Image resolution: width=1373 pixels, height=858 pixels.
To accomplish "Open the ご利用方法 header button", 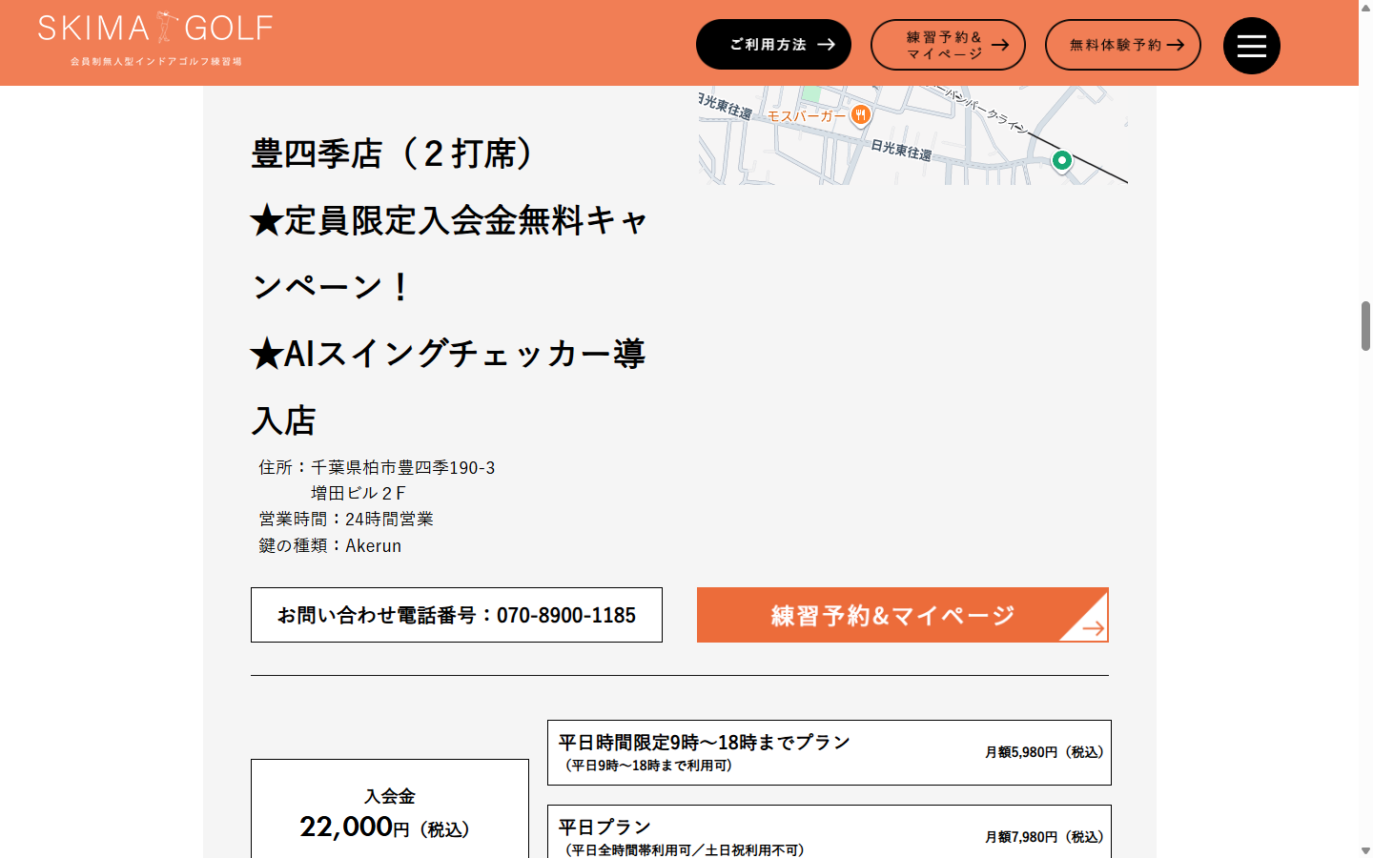I will coord(773,45).
